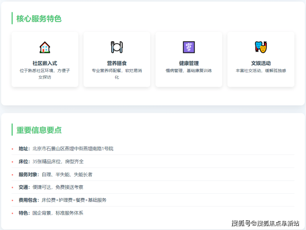Viewport: 306px width, 230px height.
Task: Click 慢病管理 description under 健康管理
Action: click(x=189, y=71)
